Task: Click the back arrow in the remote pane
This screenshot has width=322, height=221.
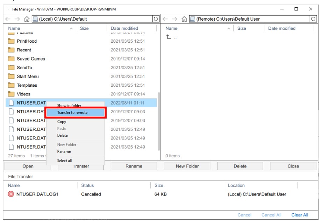Action: coord(165,20)
